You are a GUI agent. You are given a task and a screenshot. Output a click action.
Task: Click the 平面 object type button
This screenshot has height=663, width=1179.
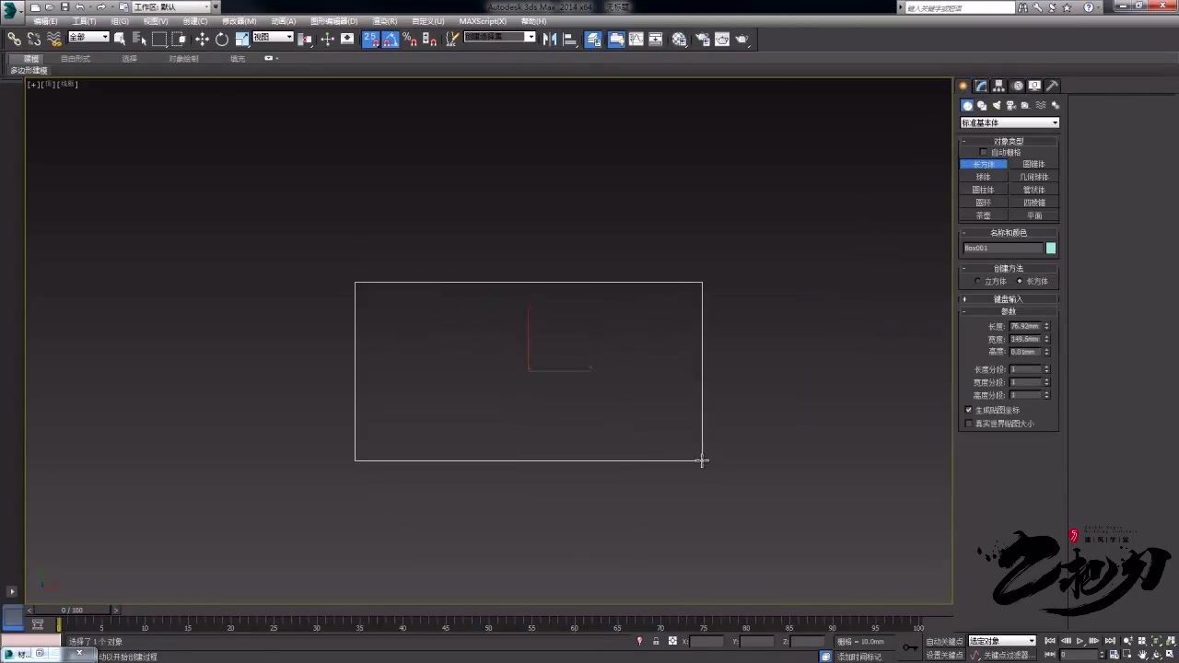1033,215
